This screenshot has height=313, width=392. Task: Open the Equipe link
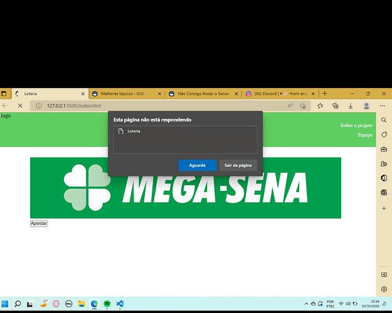point(365,135)
